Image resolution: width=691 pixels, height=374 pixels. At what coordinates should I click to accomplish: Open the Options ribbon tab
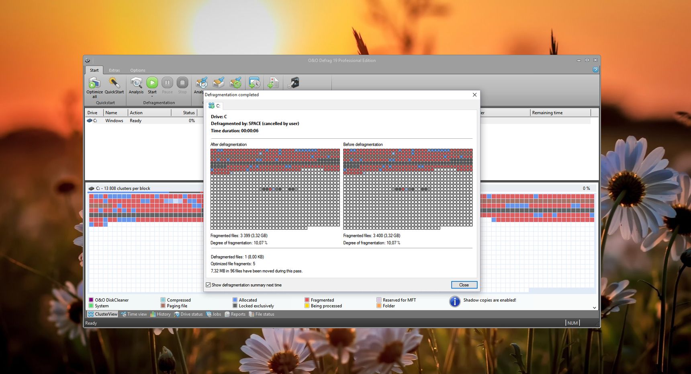click(138, 70)
